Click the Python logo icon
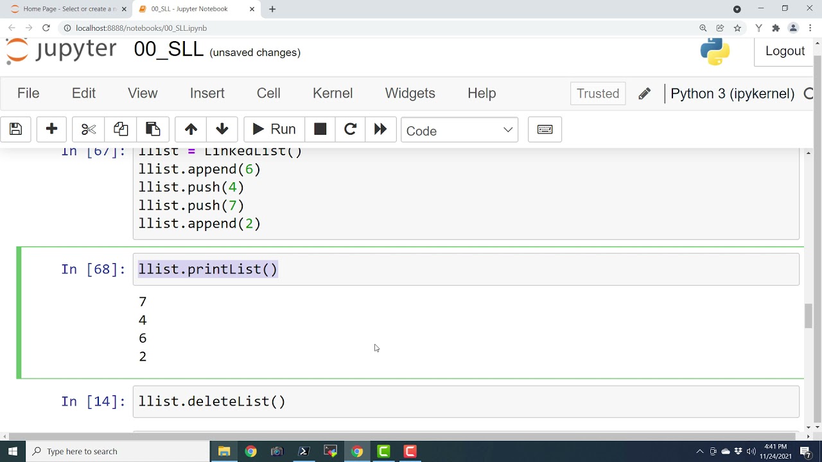Screen dimensions: 822x462 coord(715,51)
